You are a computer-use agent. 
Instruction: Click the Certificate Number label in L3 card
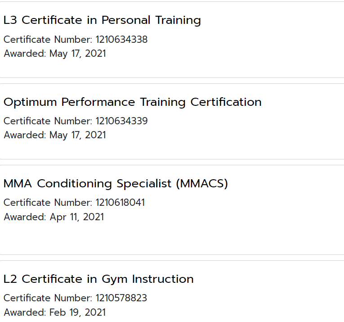[48, 40]
